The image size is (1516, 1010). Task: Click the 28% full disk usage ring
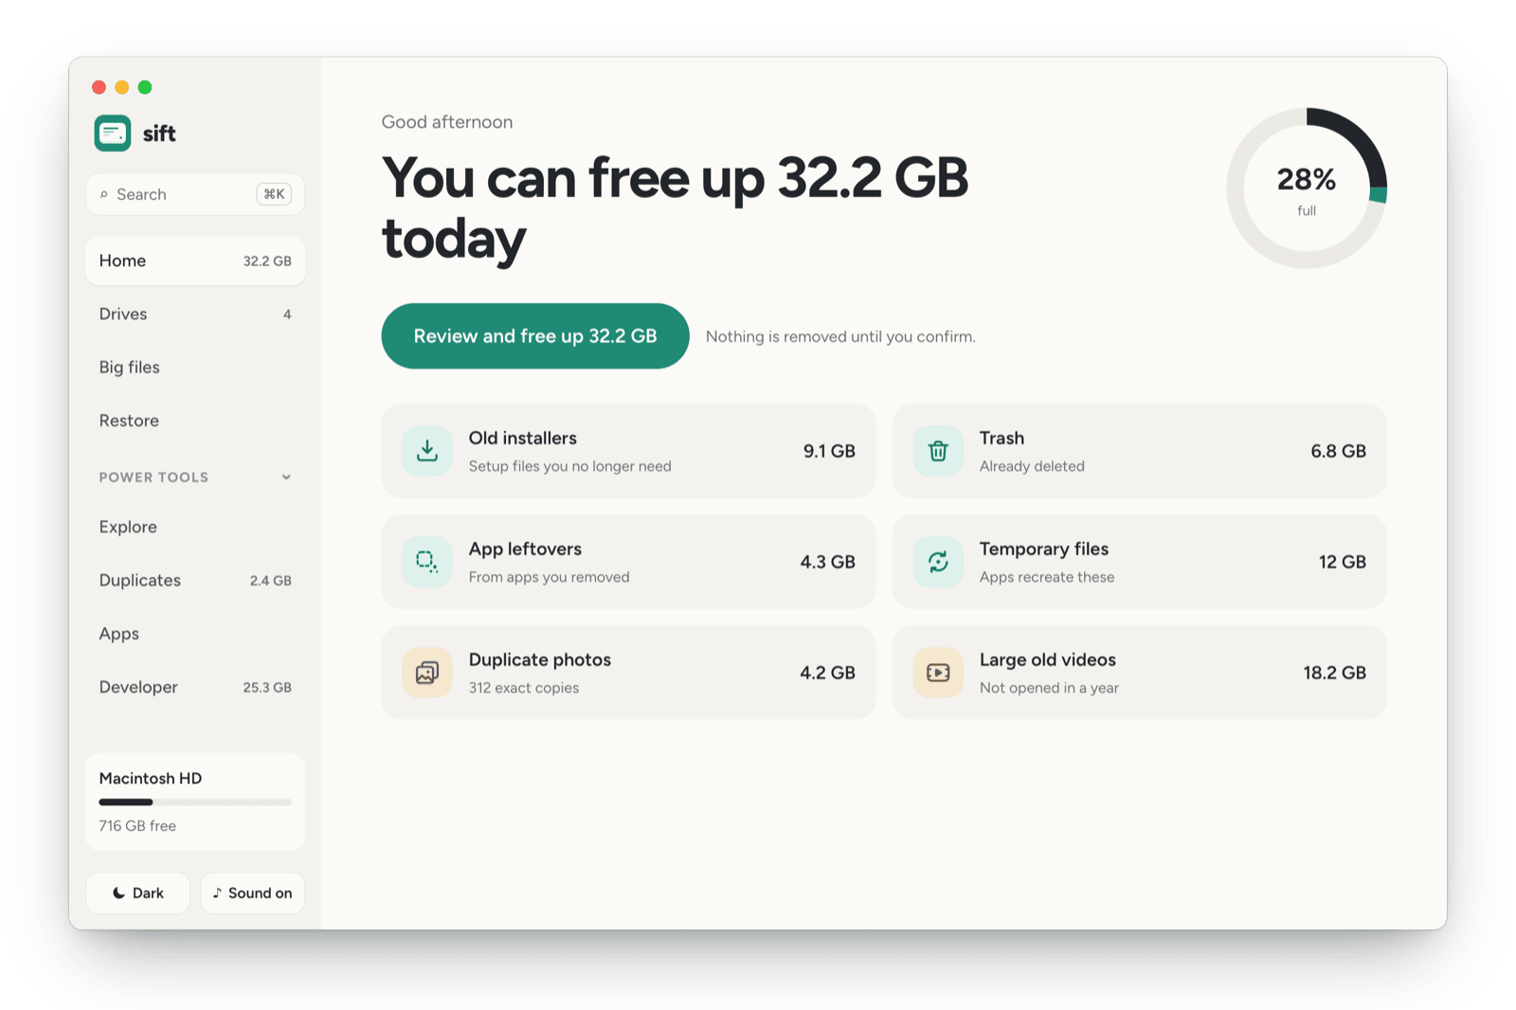point(1307,188)
